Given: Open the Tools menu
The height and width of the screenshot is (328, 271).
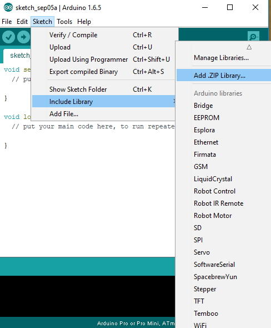Looking at the screenshot, I should [64, 22].
